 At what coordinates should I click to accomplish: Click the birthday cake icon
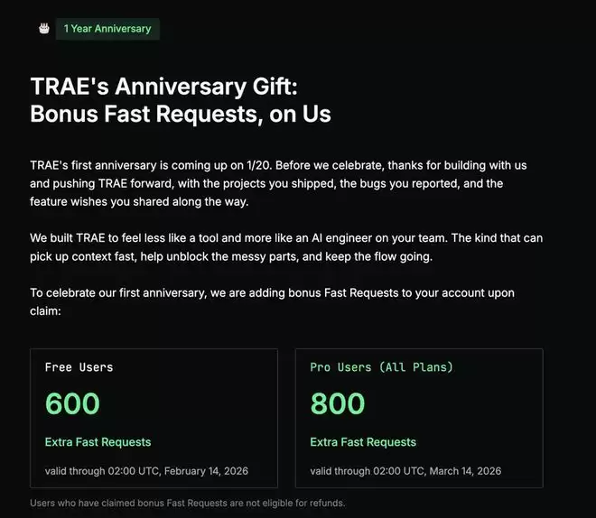tap(43, 29)
